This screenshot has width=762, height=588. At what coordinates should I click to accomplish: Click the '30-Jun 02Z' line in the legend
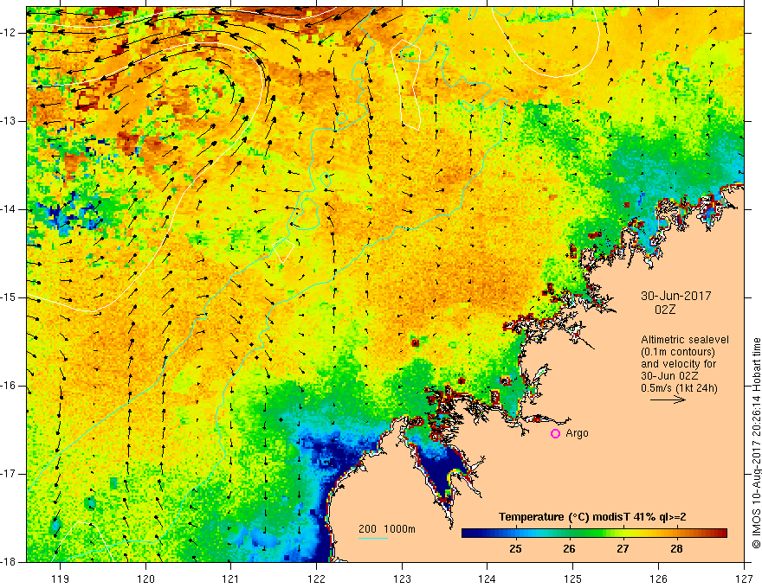[x=672, y=376]
